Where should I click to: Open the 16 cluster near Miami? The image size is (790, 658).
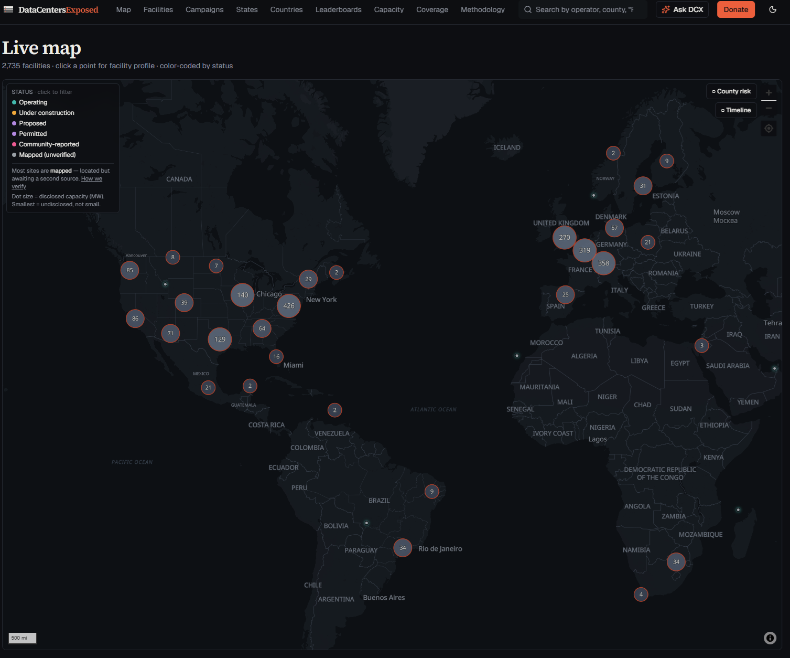[276, 357]
